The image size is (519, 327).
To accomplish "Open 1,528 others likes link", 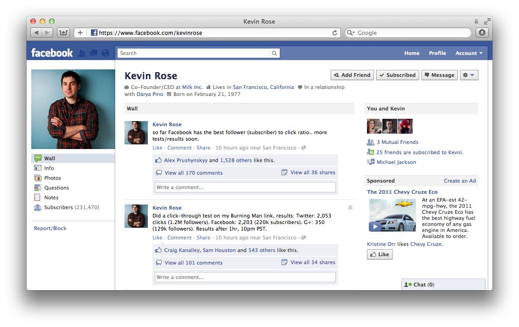I will pyautogui.click(x=236, y=160).
